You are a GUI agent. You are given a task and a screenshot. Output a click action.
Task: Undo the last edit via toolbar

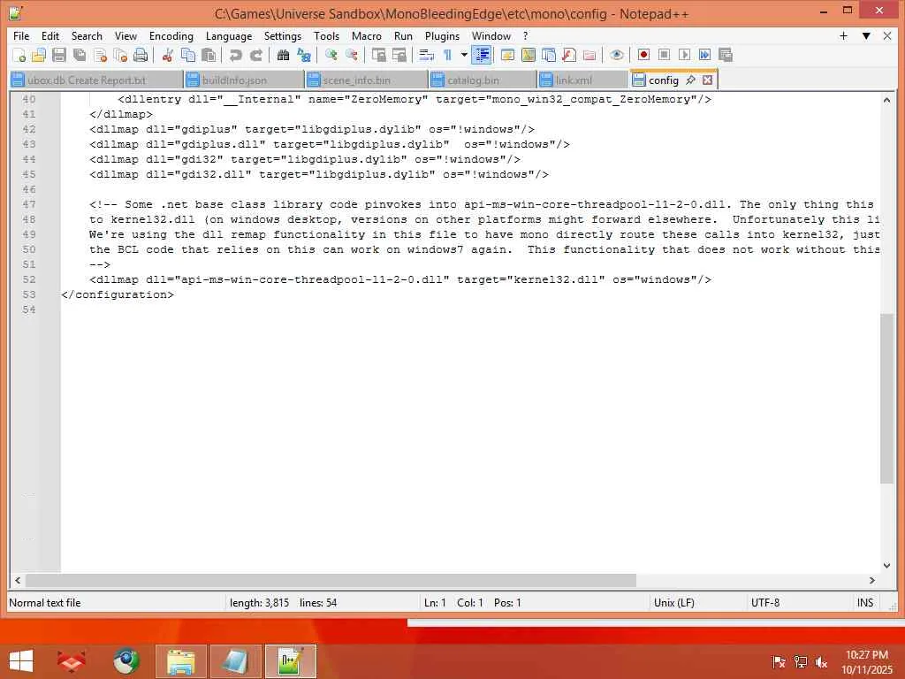coord(235,55)
